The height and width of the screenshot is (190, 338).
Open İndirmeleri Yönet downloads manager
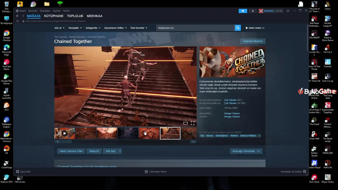tap(156, 172)
